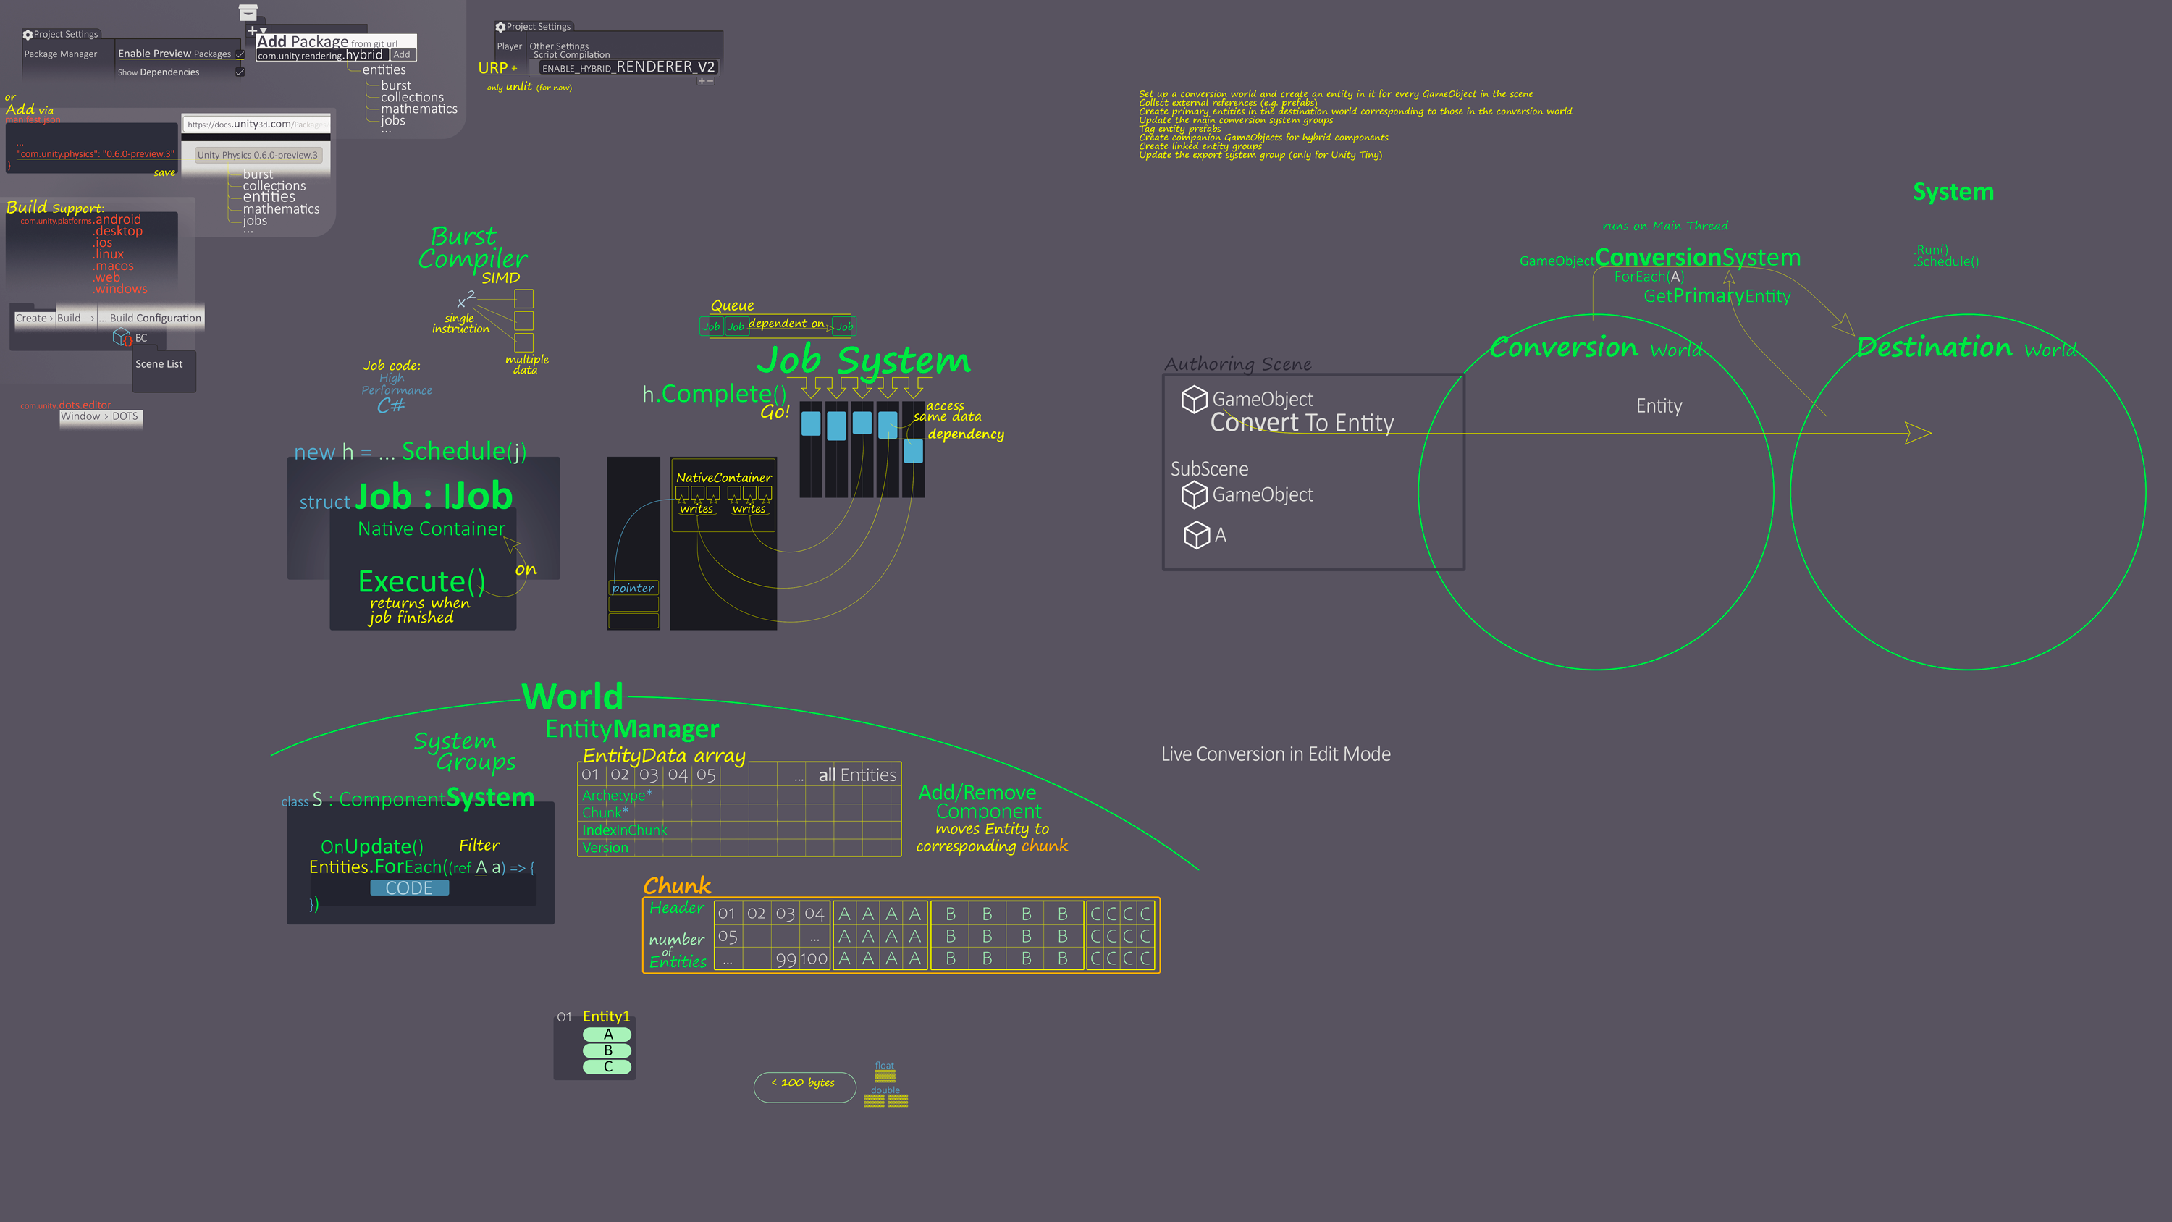Click the cube icon beside Convert To Entity
The height and width of the screenshot is (1222, 2172).
[1194, 399]
